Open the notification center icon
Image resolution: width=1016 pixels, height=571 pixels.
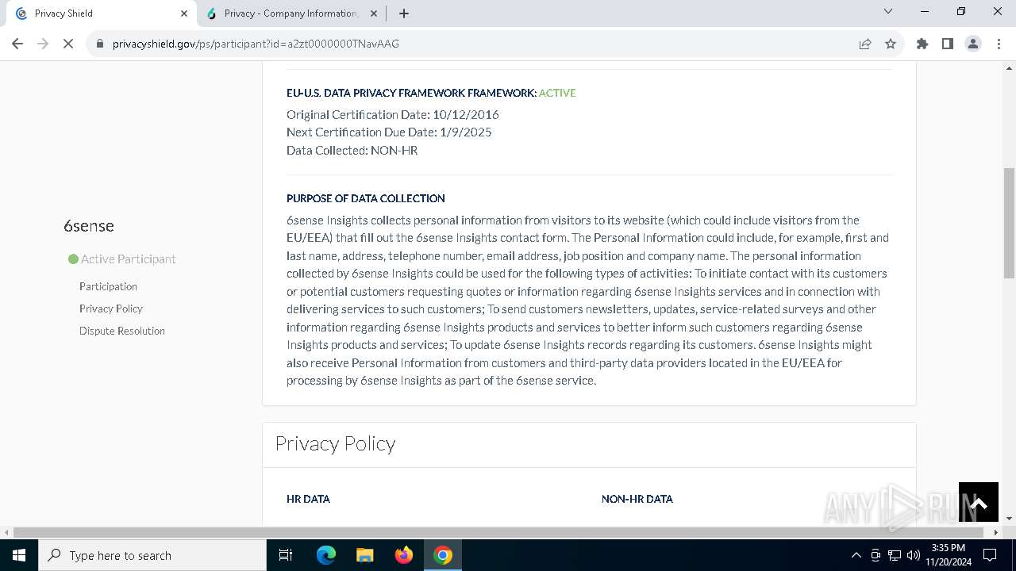(990, 555)
